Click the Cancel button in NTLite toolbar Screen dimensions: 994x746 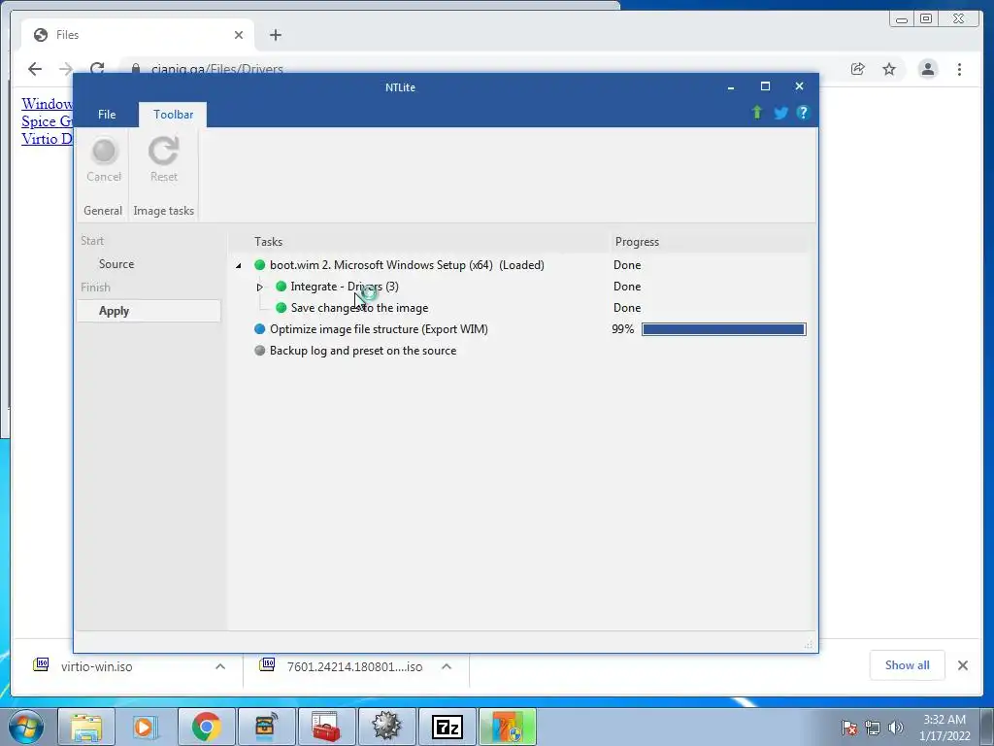pyautogui.click(x=104, y=160)
